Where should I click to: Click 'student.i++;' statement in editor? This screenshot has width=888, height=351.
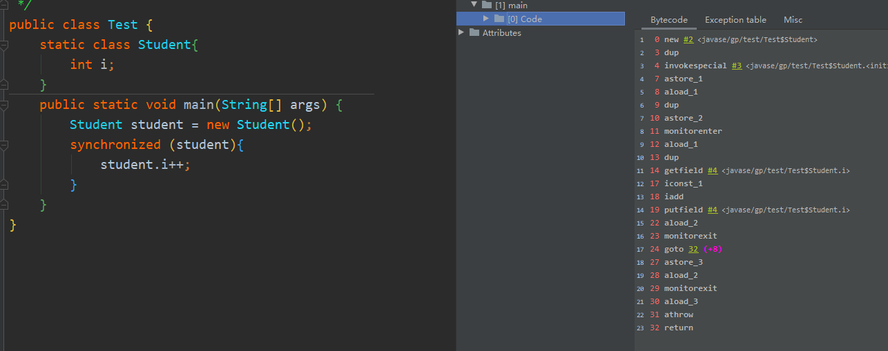(145, 166)
